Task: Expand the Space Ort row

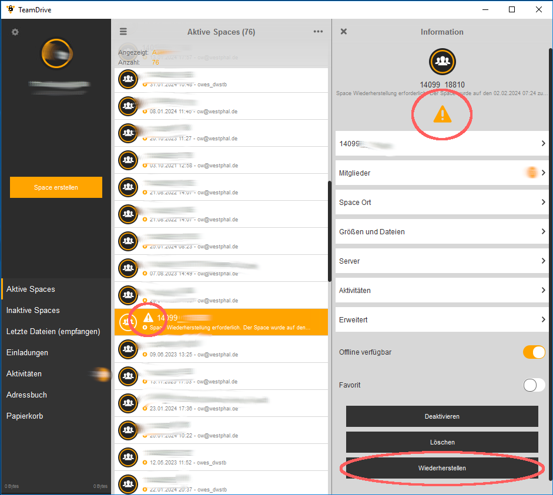Action: tap(442, 203)
